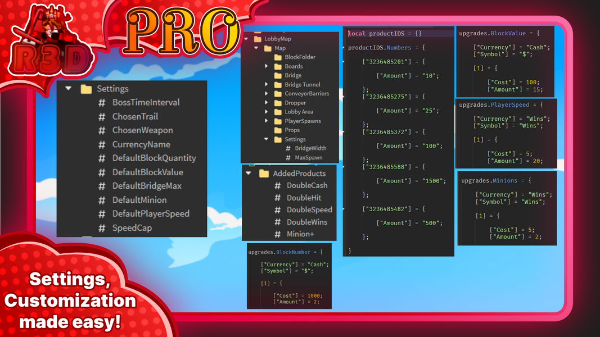The width and height of the screenshot is (600, 337).
Task: Select the ConveyorBarriers folder icon
Action: 278,94
